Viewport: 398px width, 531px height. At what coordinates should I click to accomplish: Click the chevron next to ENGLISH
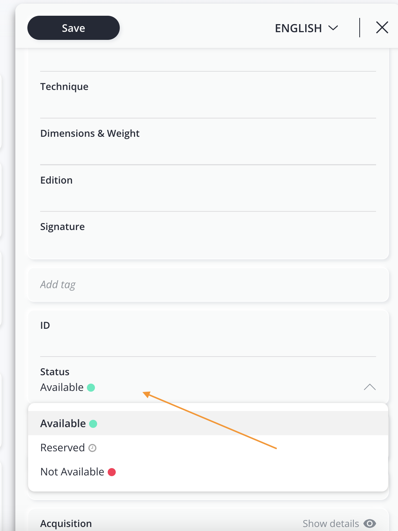pyautogui.click(x=333, y=28)
